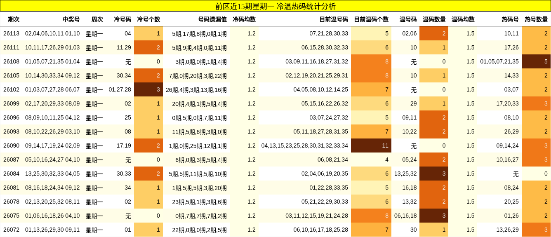Click period number 26102
The height and width of the screenshot is (237, 551).
[x=11, y=90]
